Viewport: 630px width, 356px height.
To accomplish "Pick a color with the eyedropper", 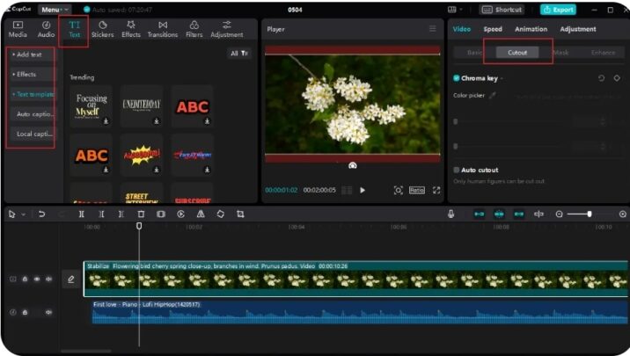I will 493,95.
